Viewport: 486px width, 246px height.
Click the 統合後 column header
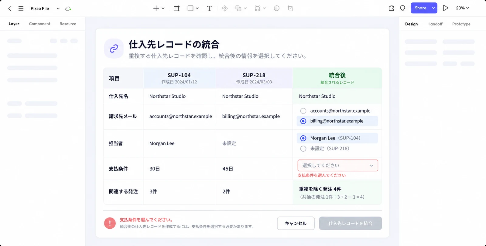[337, 78]
